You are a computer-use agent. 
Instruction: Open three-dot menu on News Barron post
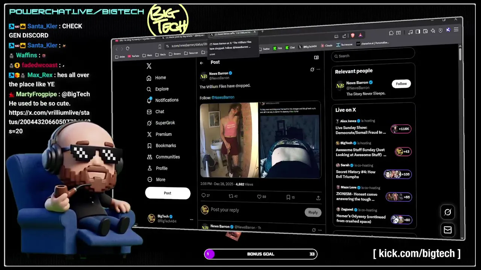[x=318, y=69]
